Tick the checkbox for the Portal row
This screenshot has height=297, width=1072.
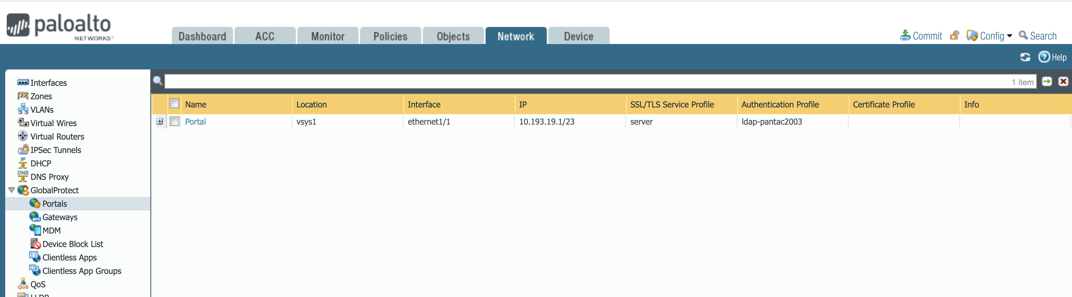click(x=174, y=122)
